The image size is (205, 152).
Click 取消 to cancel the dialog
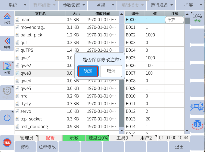tap(111, 71)
